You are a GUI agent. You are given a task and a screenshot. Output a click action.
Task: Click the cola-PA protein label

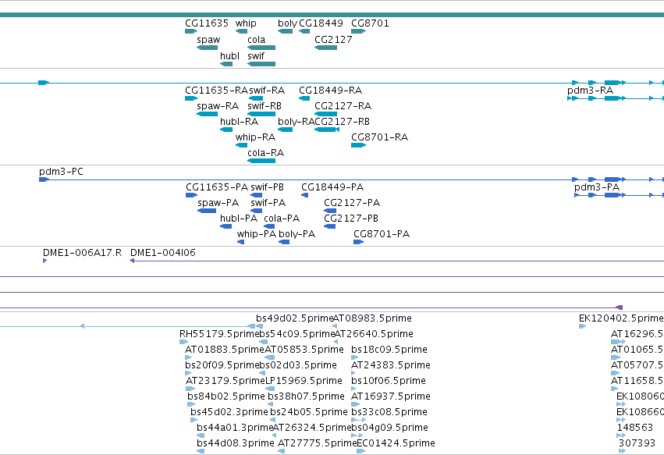(282, 219)
